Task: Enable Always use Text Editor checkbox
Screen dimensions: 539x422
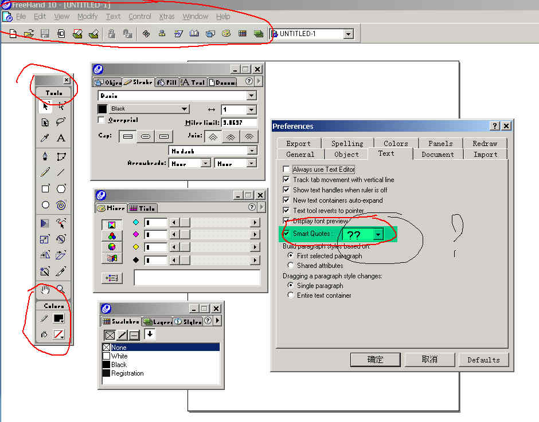Action: pyautogui.click(x=286, y=169)
